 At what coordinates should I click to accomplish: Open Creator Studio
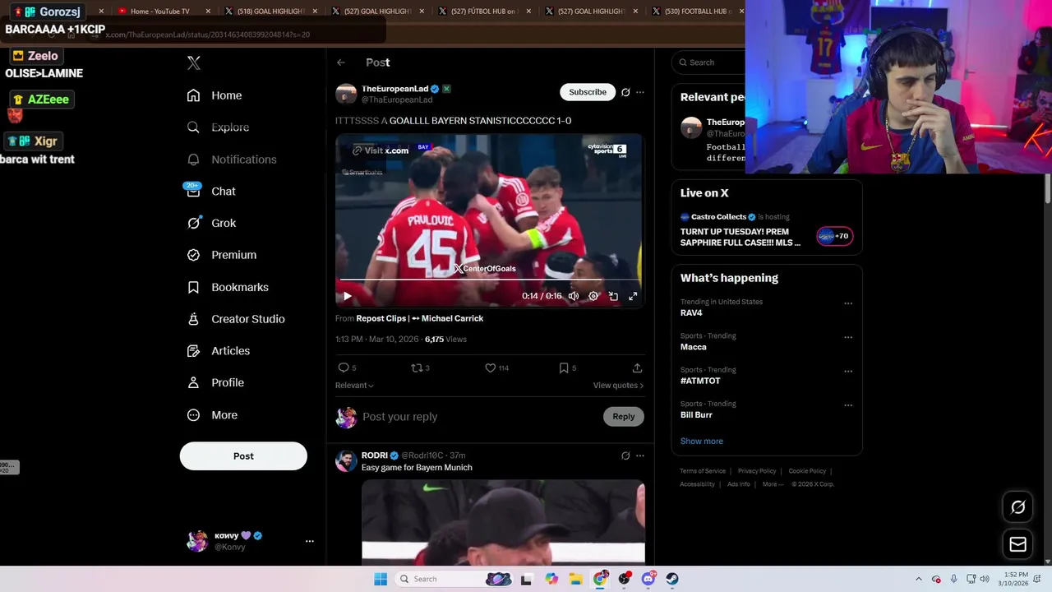pos(236,319)
